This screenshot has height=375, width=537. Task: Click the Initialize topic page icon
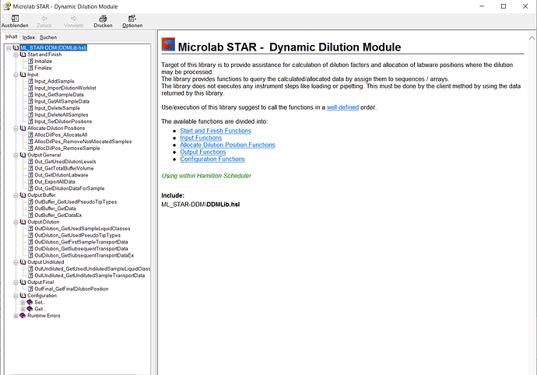tap(30, 61)
